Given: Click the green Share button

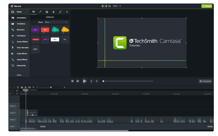Looking at the screenshot, I should click(x=206, y=6).
